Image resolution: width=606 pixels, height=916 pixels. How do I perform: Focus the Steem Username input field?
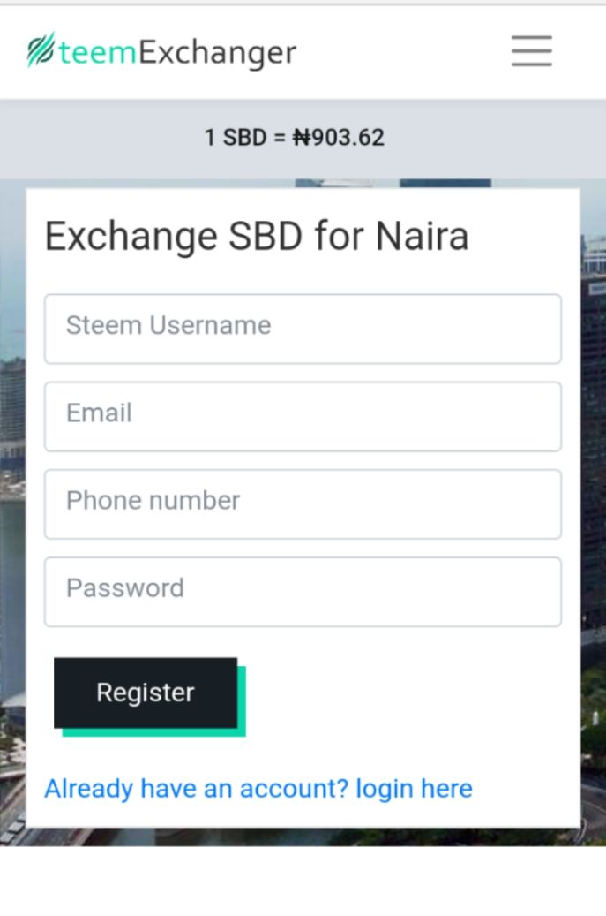pos(303,328)
